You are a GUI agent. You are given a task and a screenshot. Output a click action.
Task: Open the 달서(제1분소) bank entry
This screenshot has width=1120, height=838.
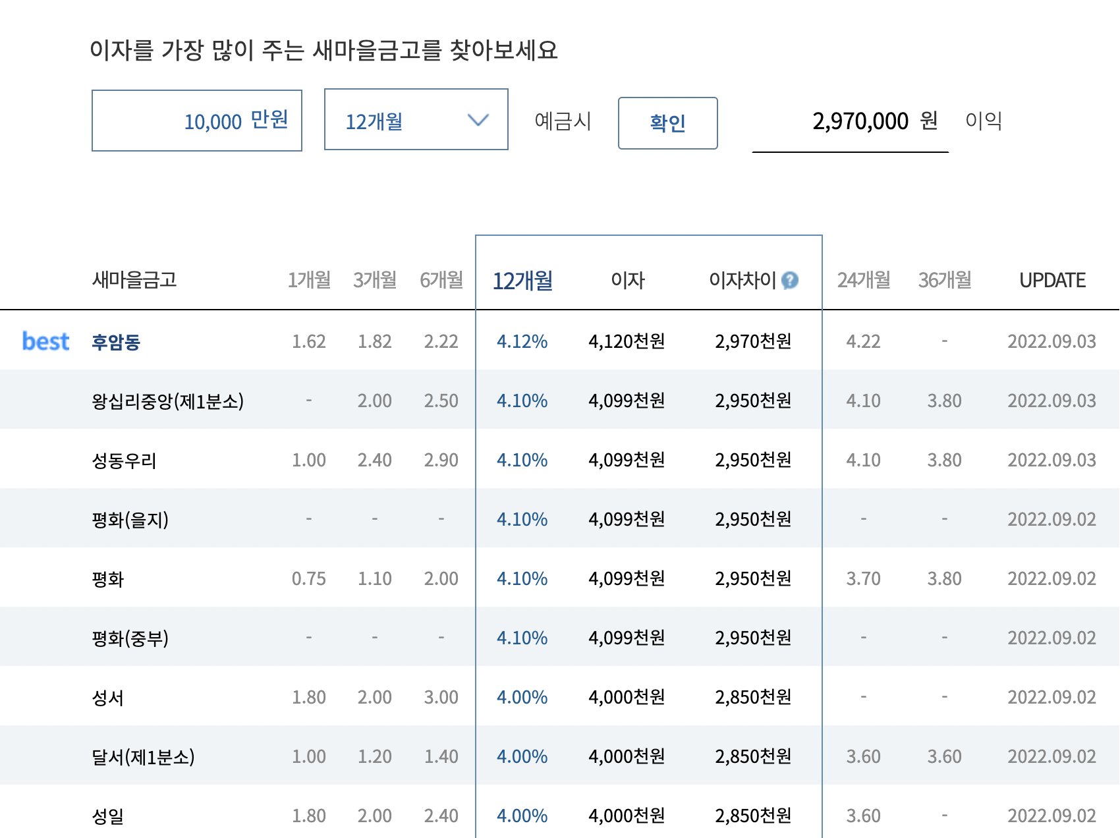[x=143, y=757]
